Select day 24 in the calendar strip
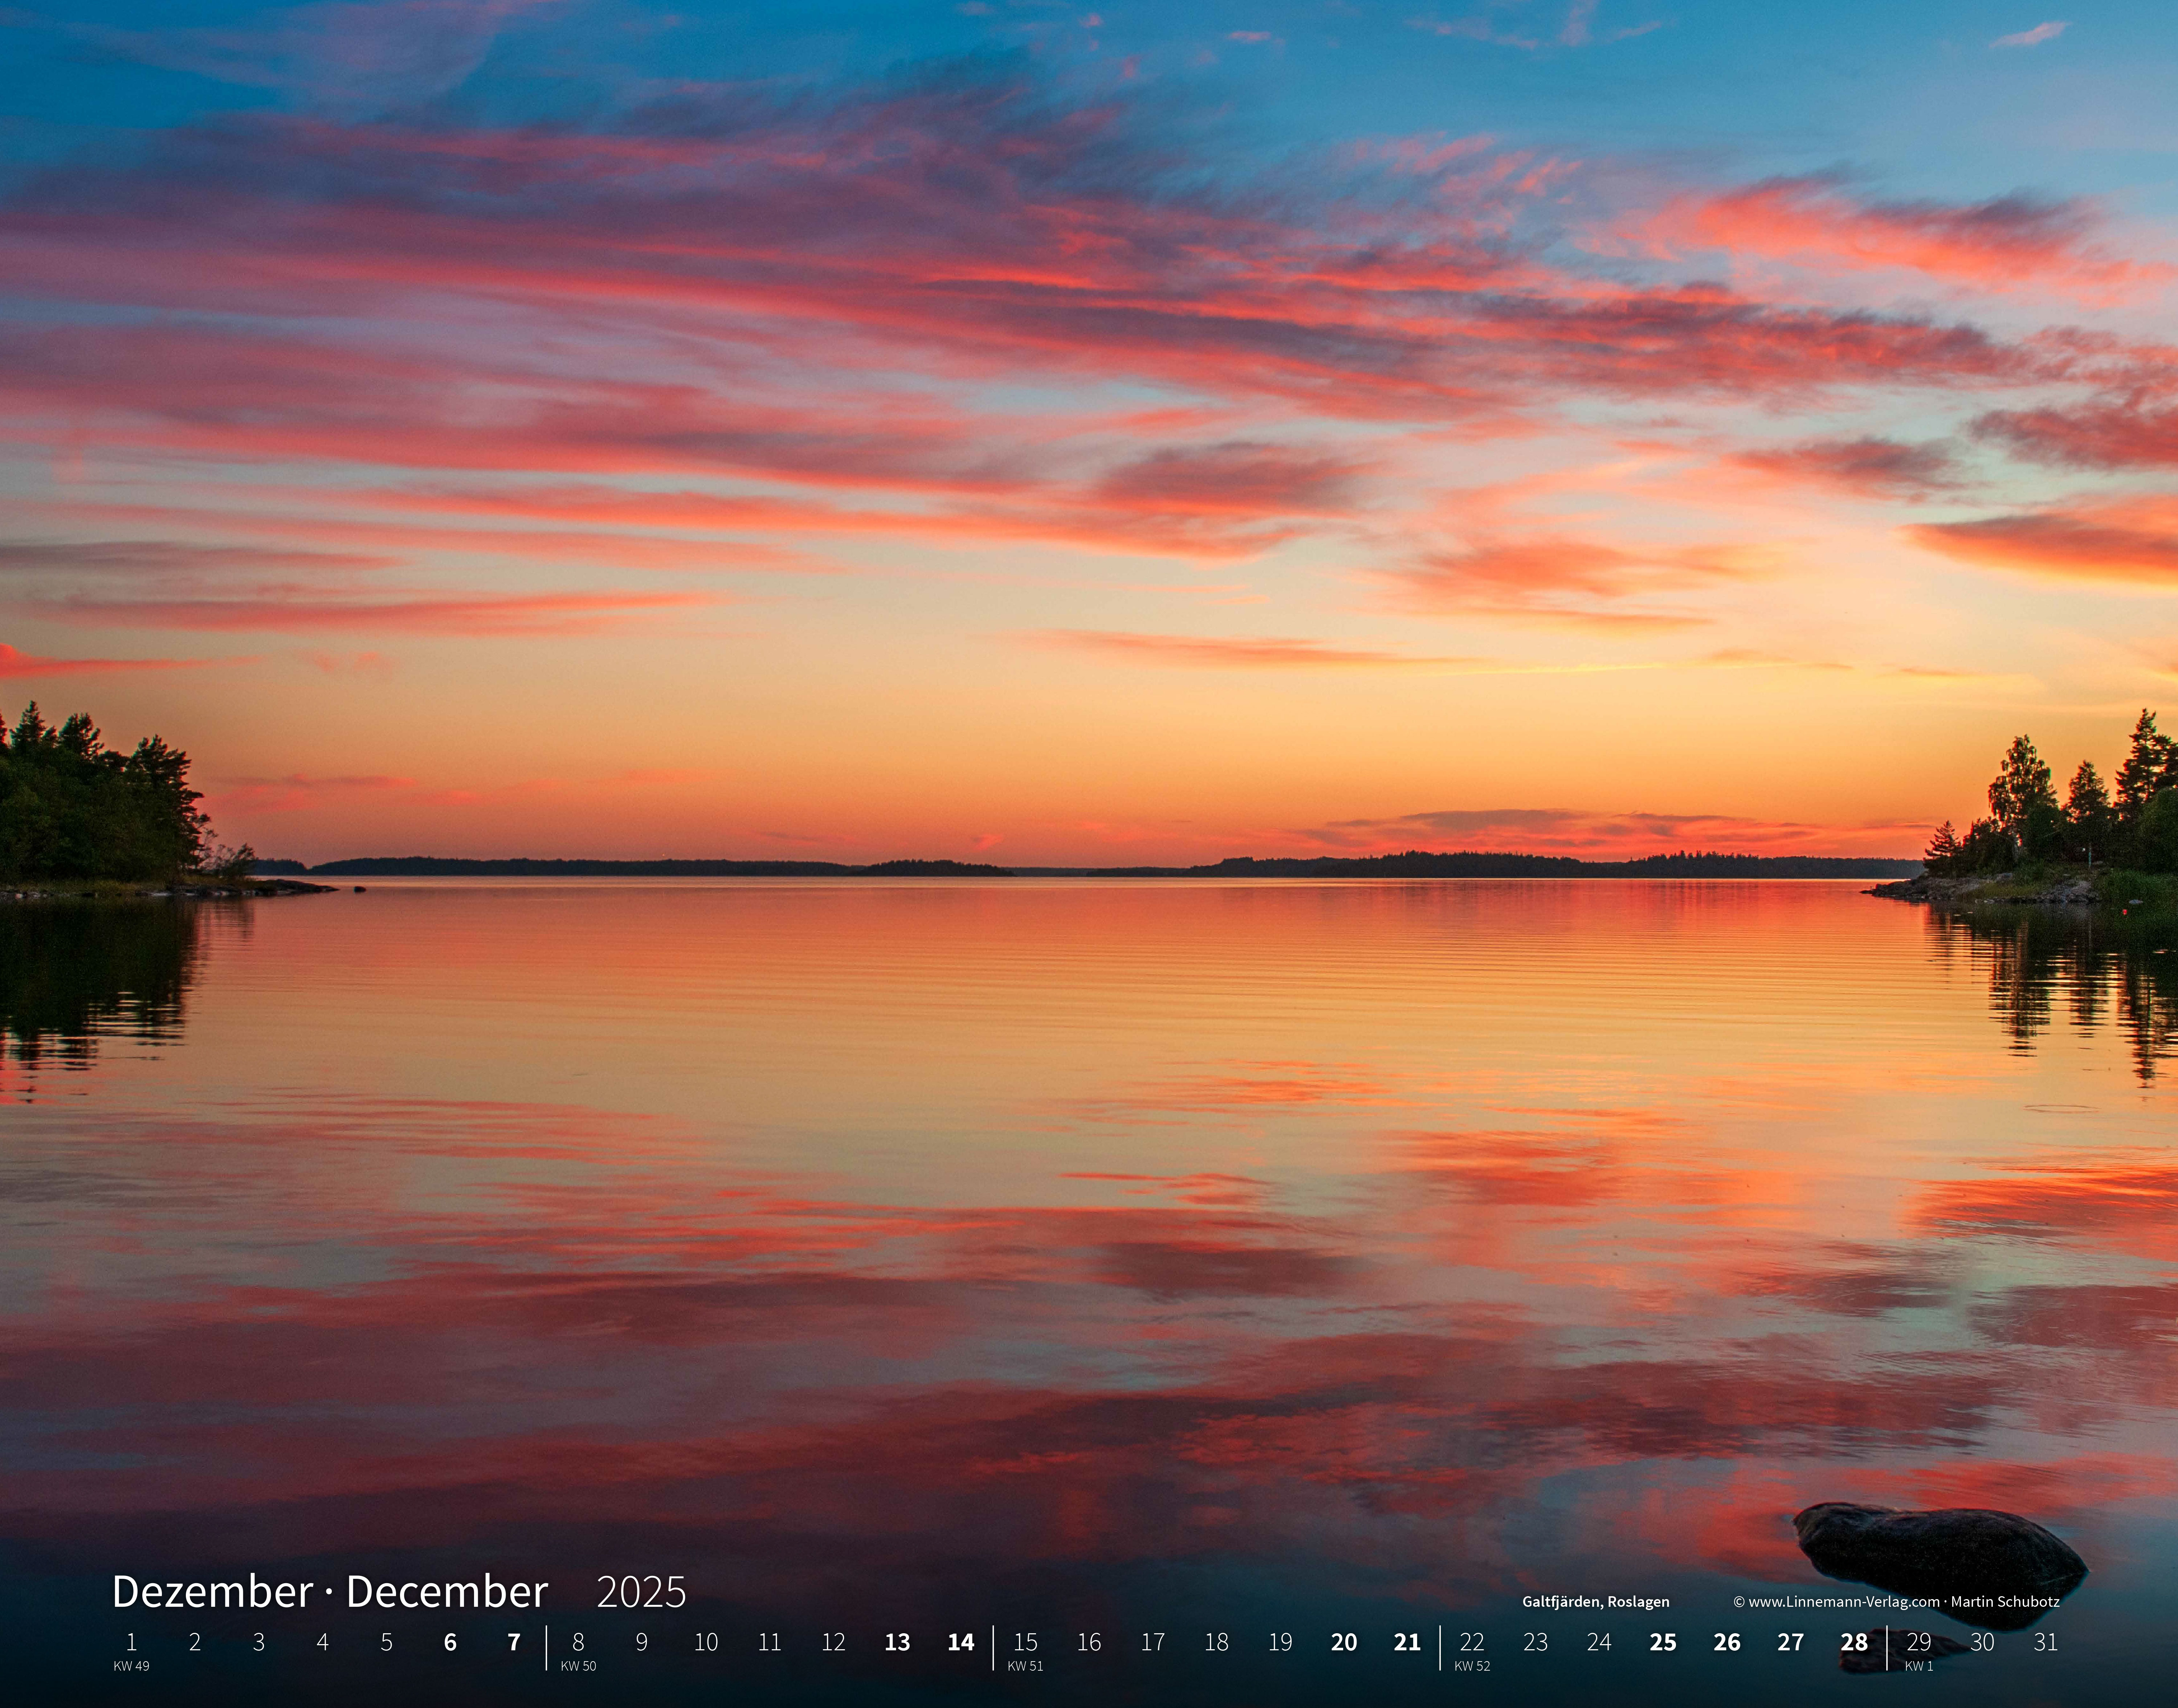This screenshot has width=2178, height=1708. (1600, 1642)
